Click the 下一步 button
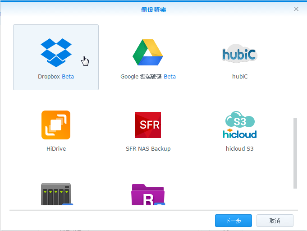The height and width of the screenshot is (231, 307). (234, 221)
